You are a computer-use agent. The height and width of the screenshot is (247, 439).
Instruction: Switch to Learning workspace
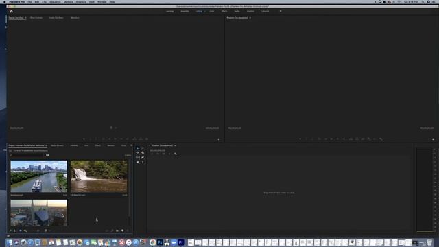pyautogui.click(x=169, y=11)
